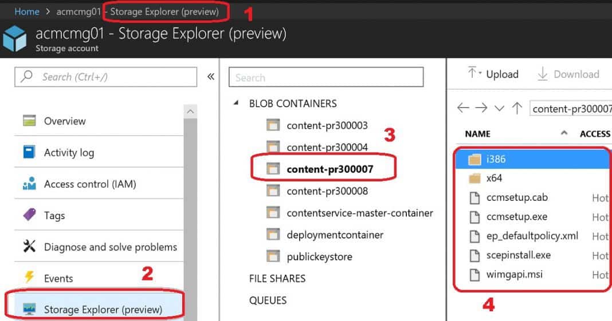Click the magnifier icon in the menu search
The image size is (612, 321).
[26, 76]
